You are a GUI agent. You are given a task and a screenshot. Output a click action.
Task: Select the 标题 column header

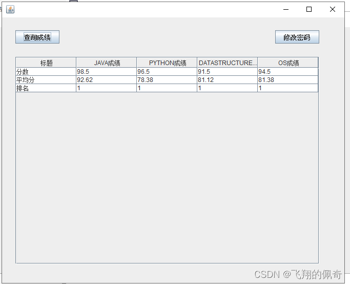[x=46, y=63]
